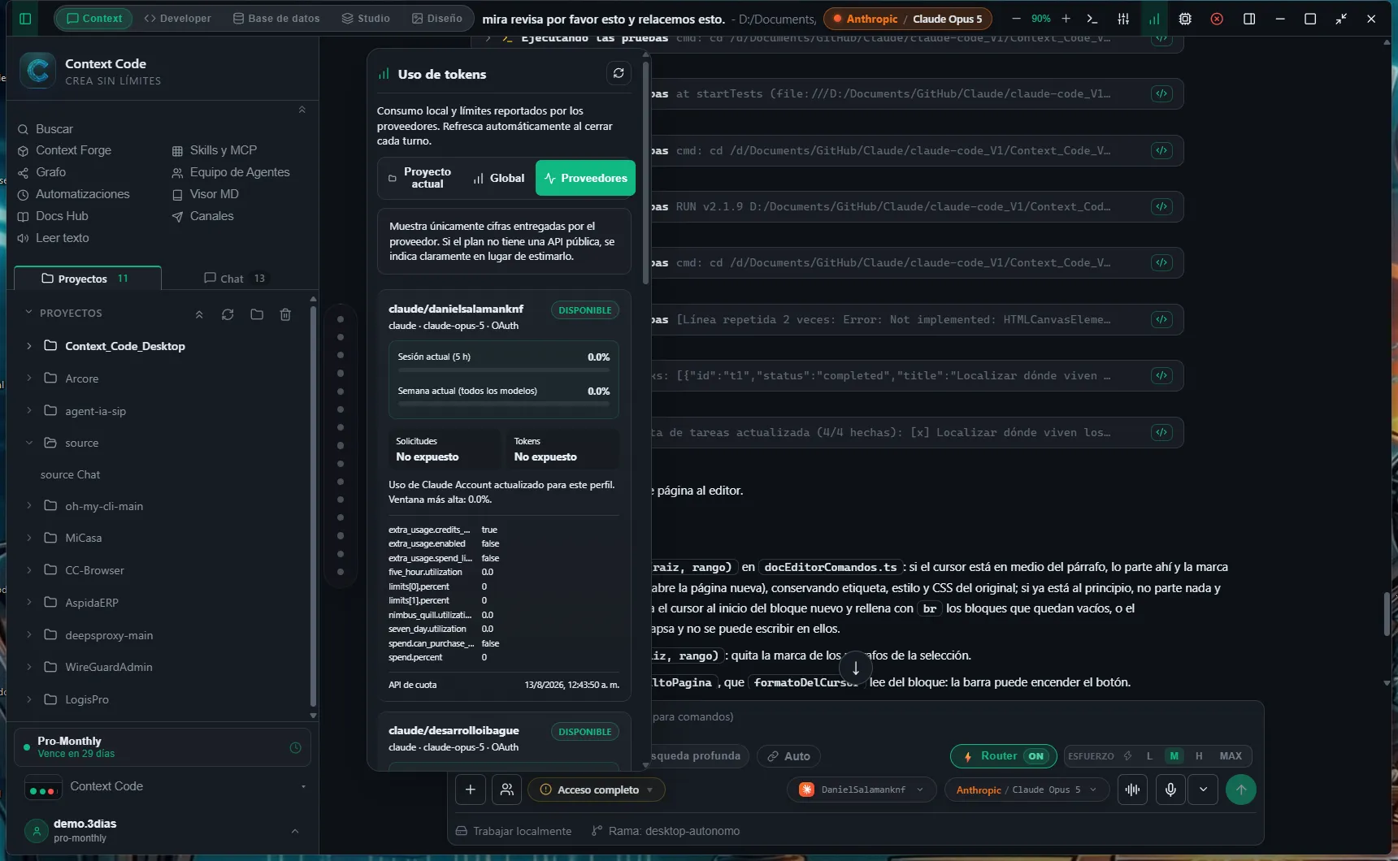Viewport: 1398px width, 861px height.
Task: Open the Pro-Monthly clock icon
Action: click(295, 747)
